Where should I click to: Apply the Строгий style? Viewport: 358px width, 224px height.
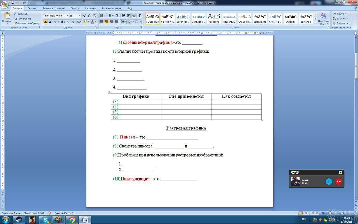290,18
